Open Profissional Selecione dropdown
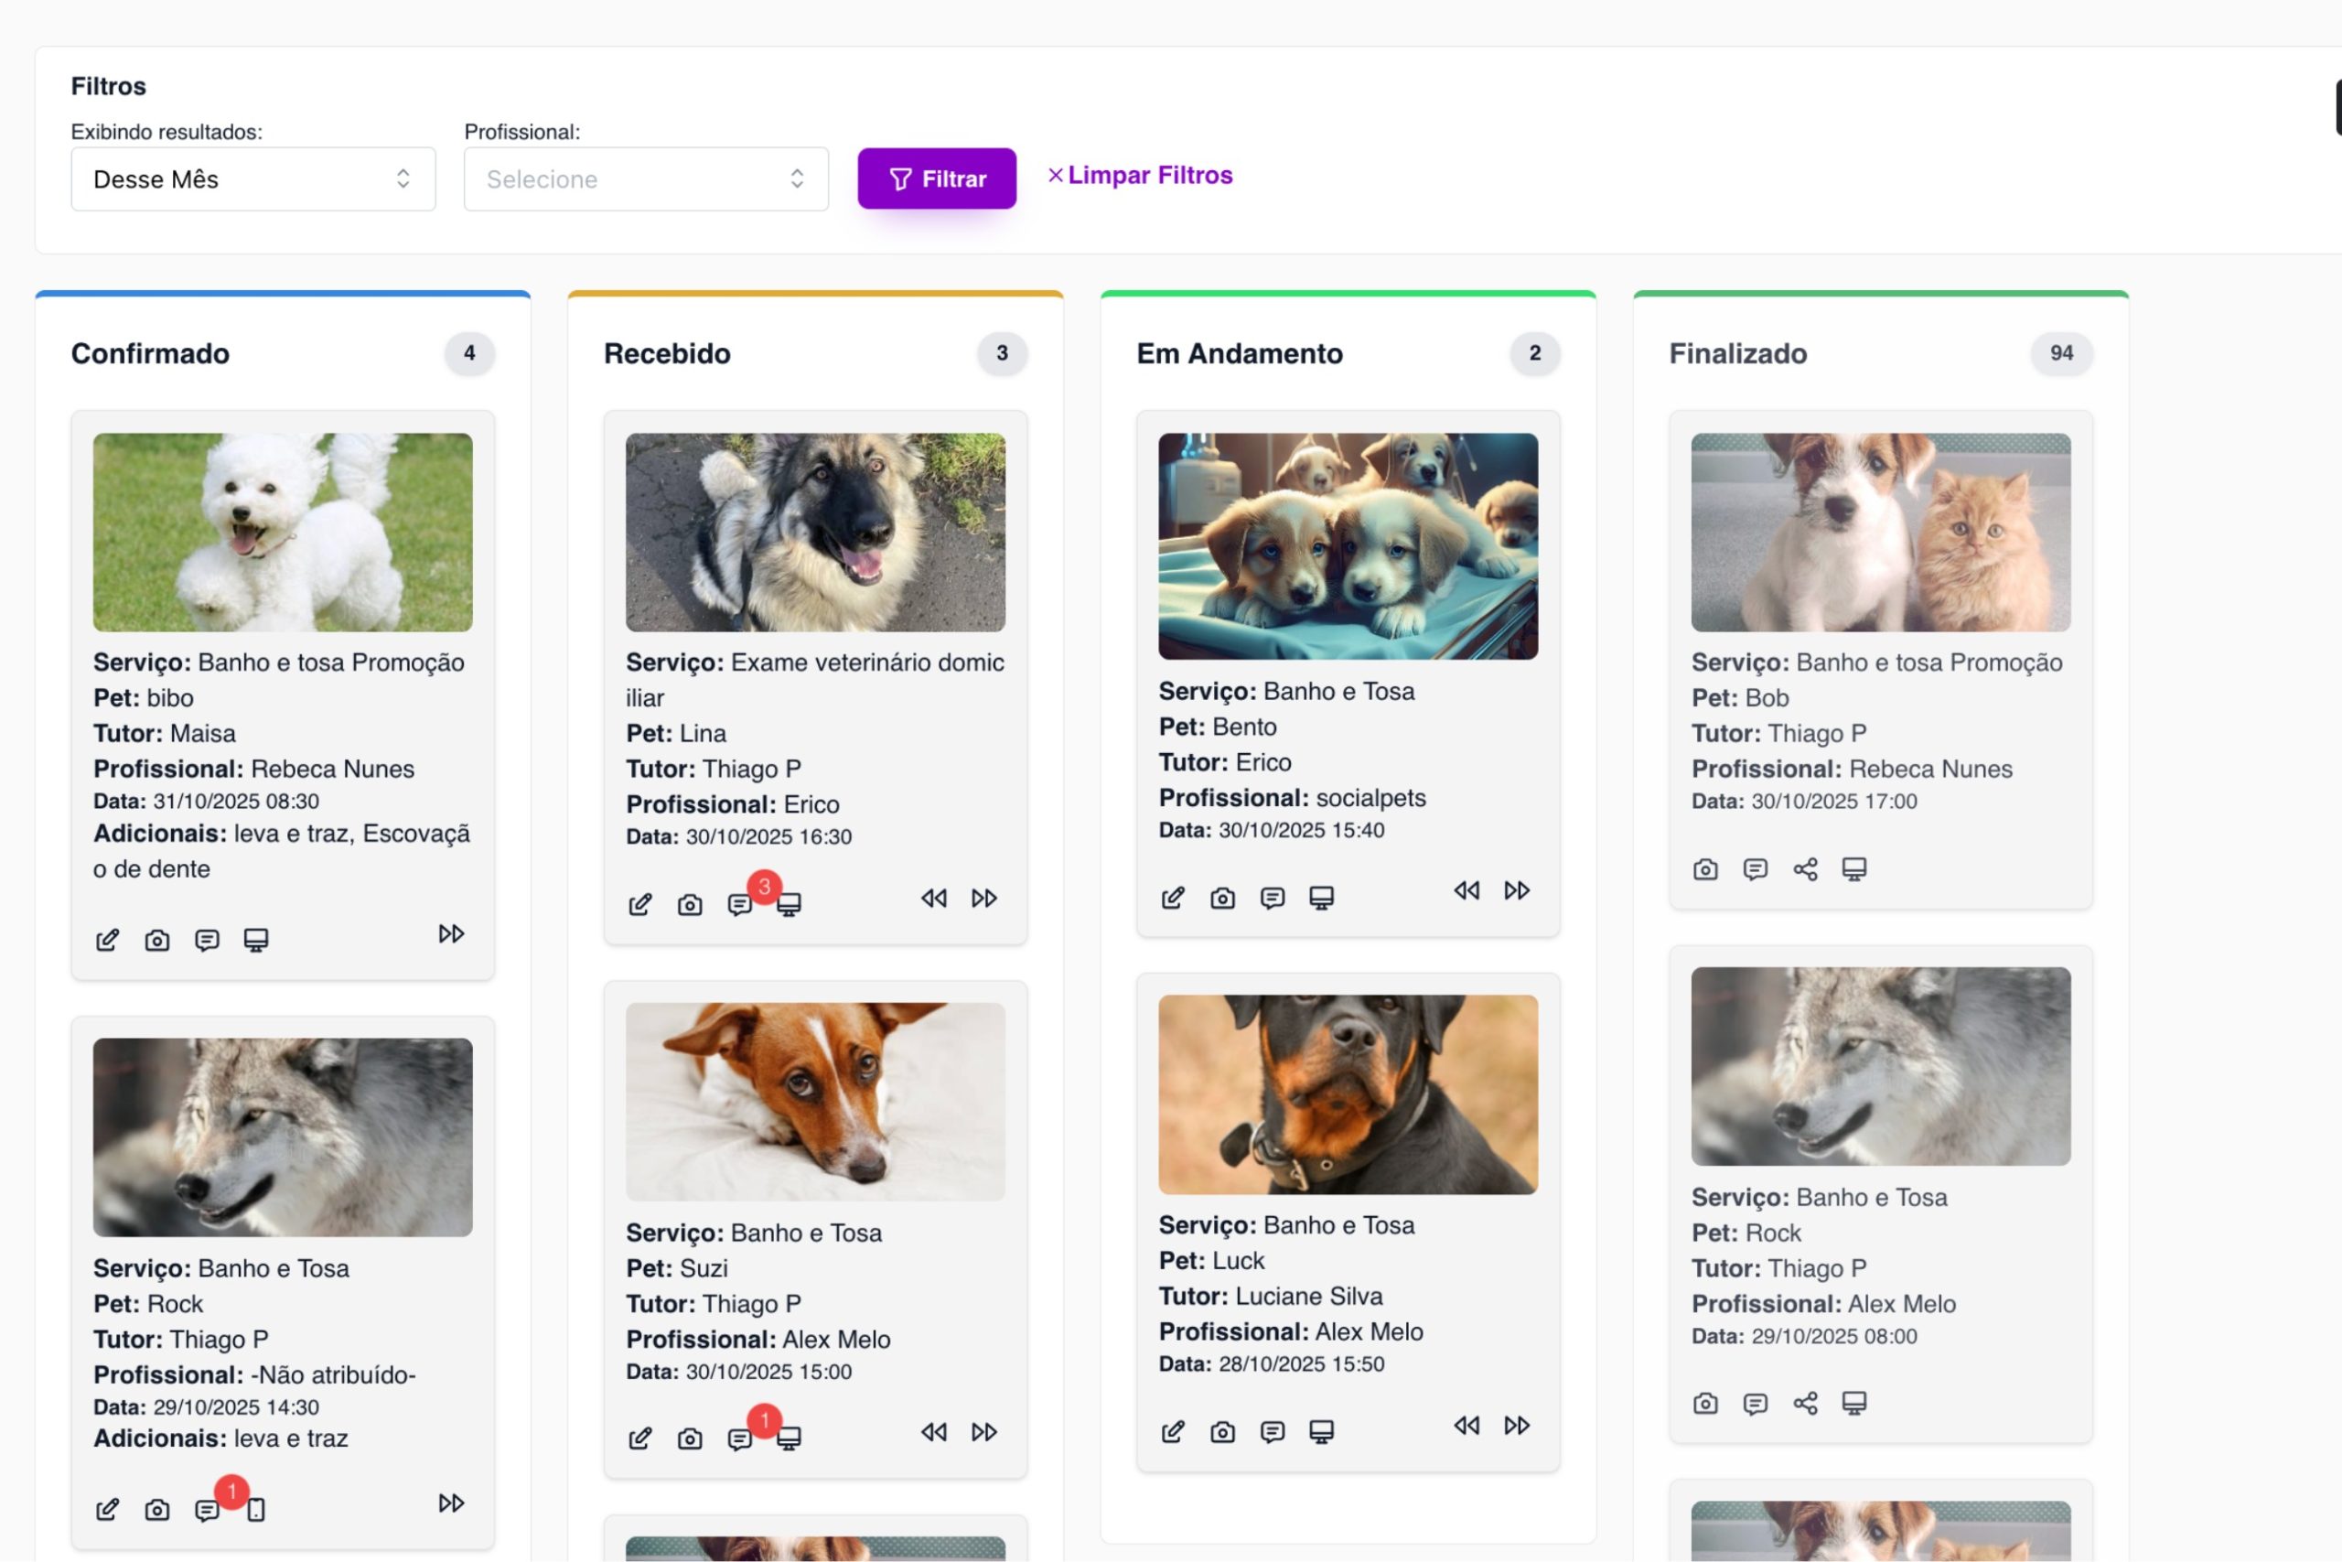The width and height of the screenshot is (2342, 1562). pos(645,179)
